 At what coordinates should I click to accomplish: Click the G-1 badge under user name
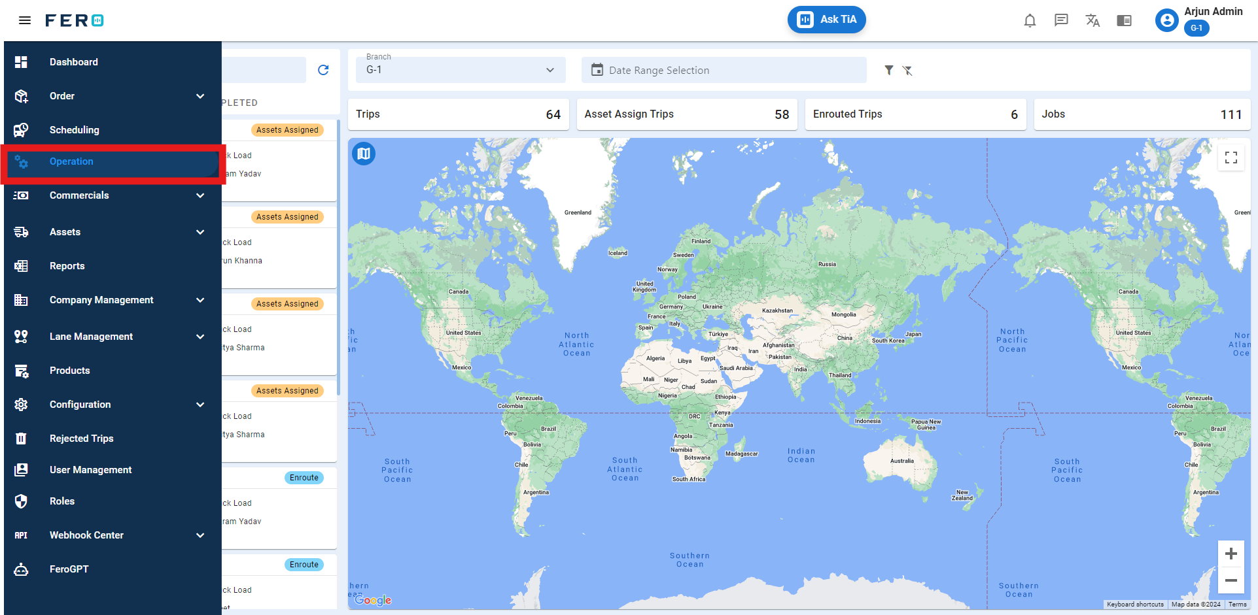pyautogui.click(x=1197, y=28)
